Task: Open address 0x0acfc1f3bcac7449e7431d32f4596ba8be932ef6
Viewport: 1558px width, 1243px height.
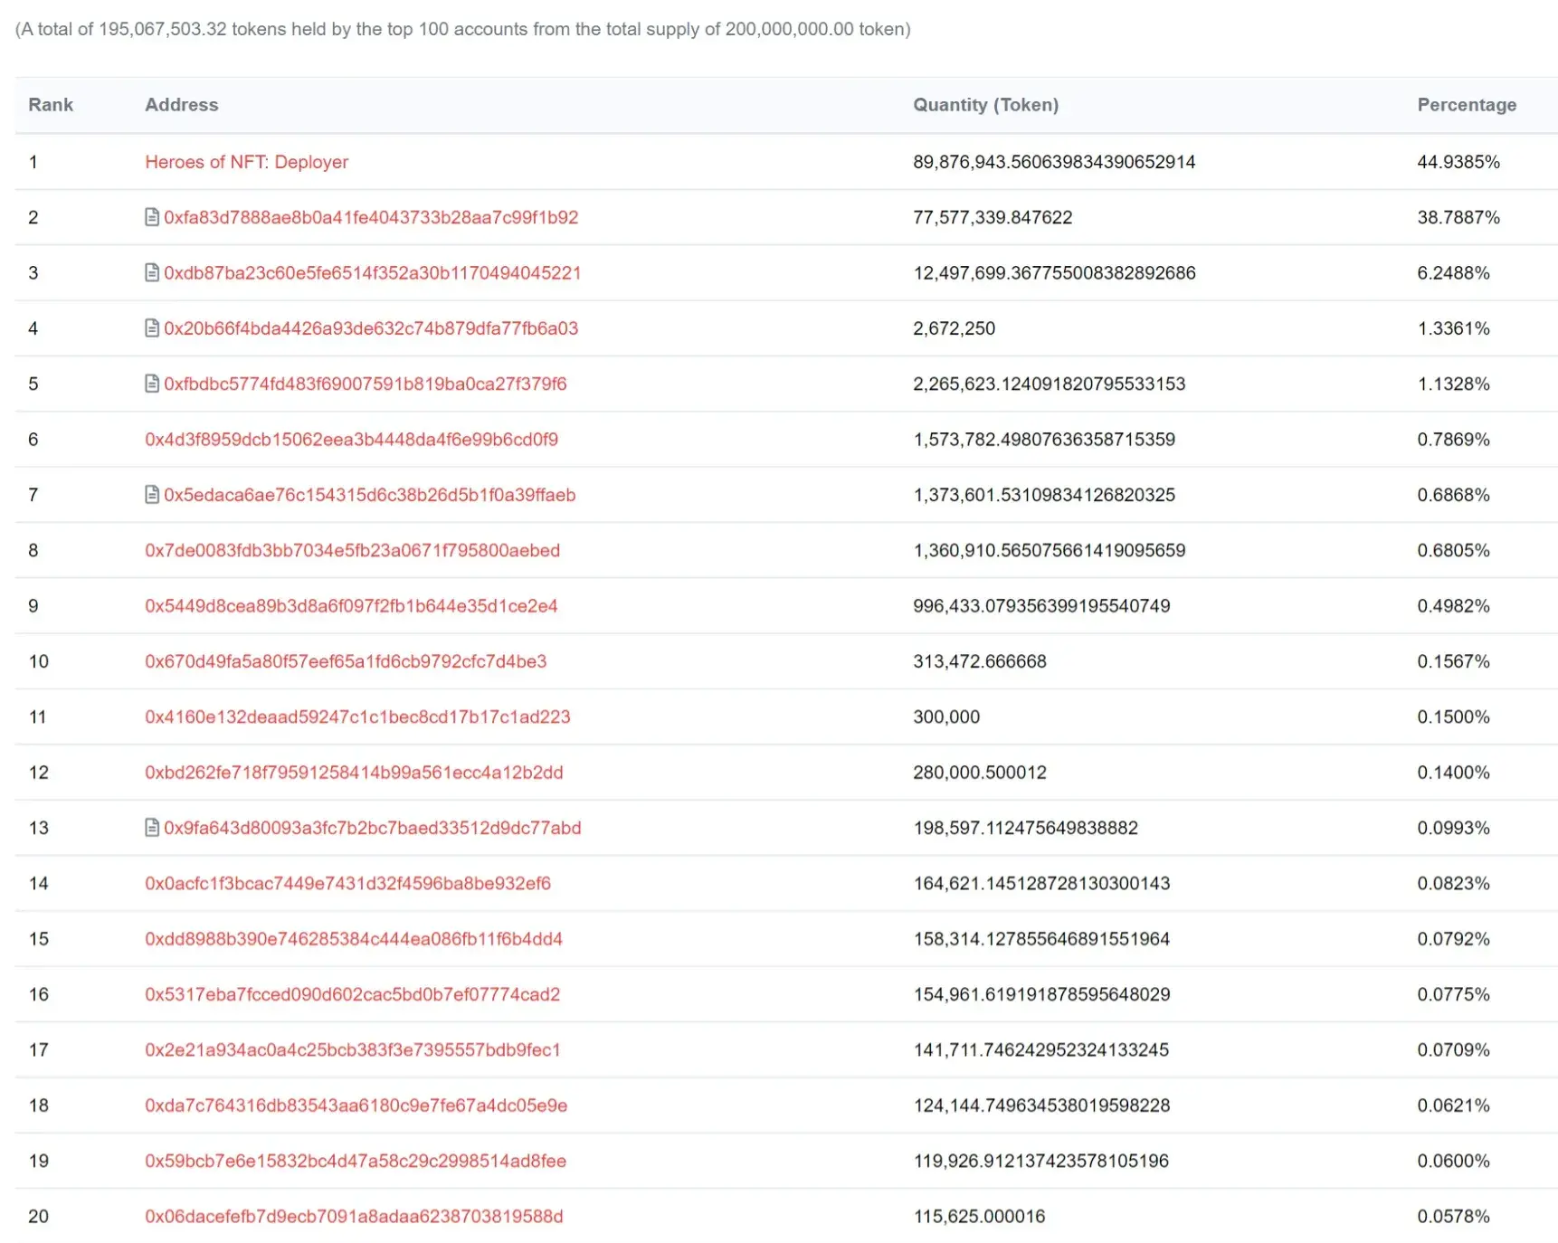Action: point(347,883)
